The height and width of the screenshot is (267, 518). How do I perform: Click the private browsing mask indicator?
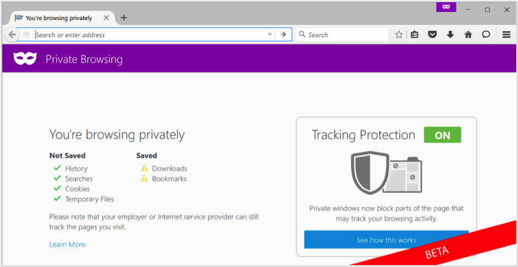tap(446, 7)
